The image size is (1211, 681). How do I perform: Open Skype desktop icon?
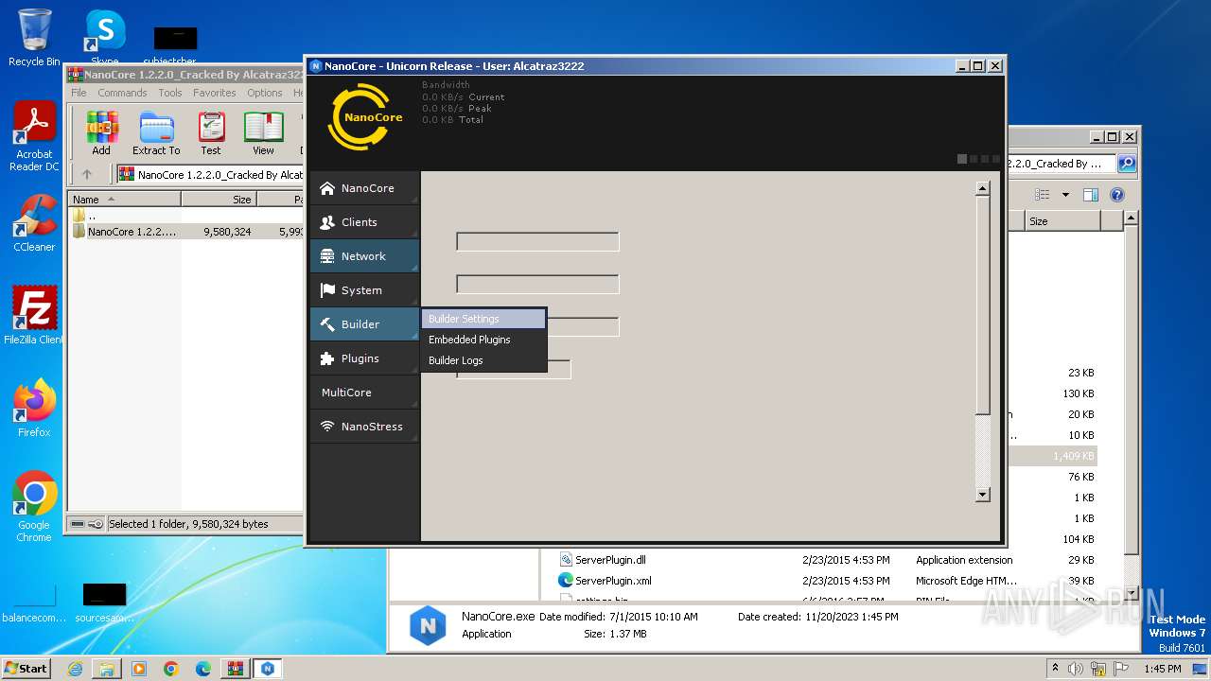point(105,38)
